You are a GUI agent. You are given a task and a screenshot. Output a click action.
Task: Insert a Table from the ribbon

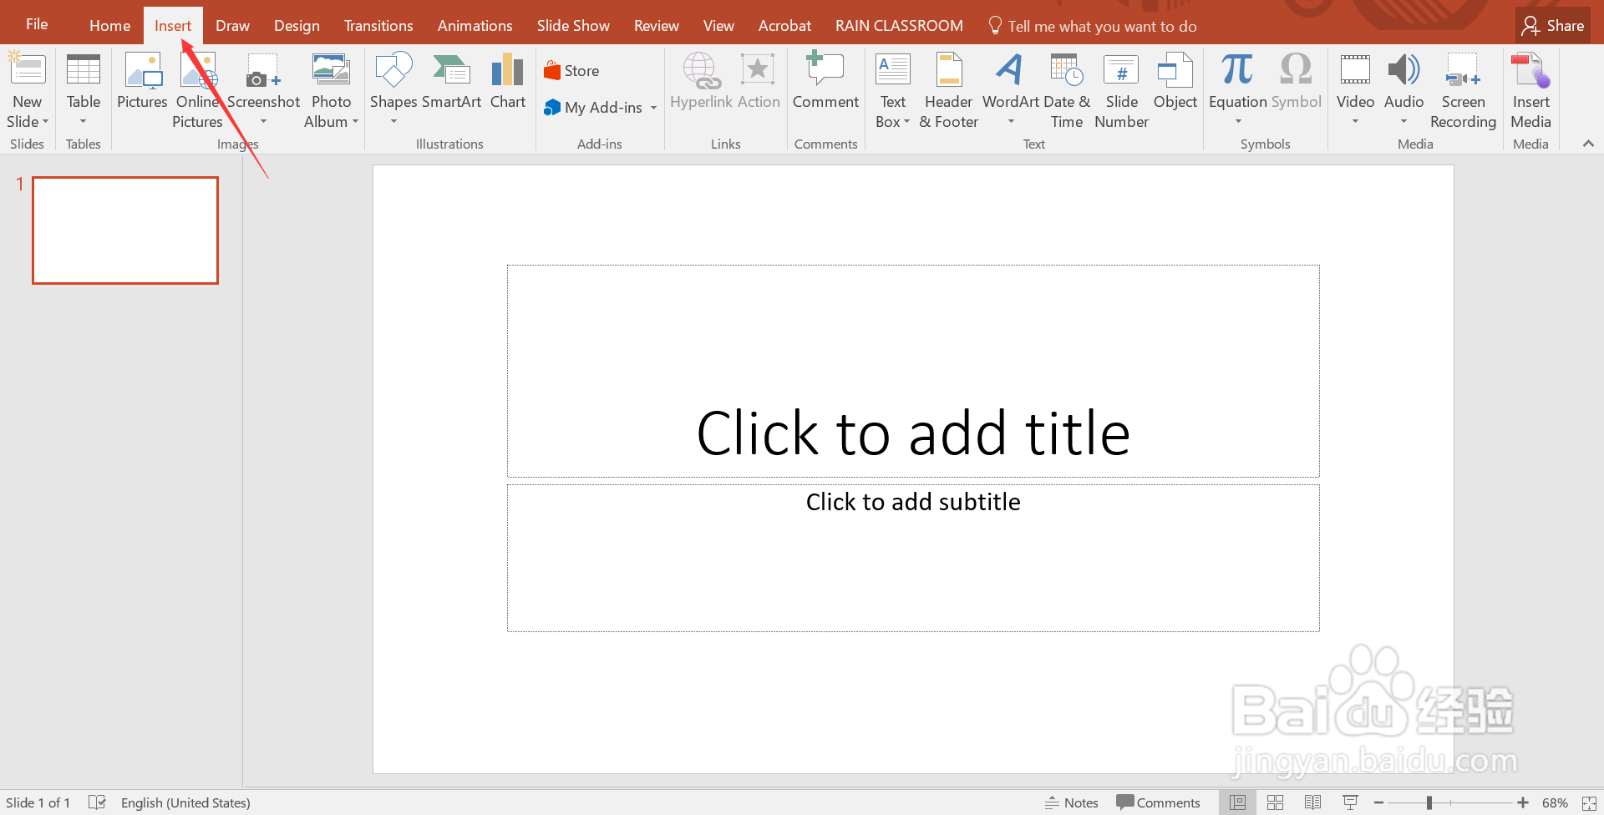click(x=84, y=89)
